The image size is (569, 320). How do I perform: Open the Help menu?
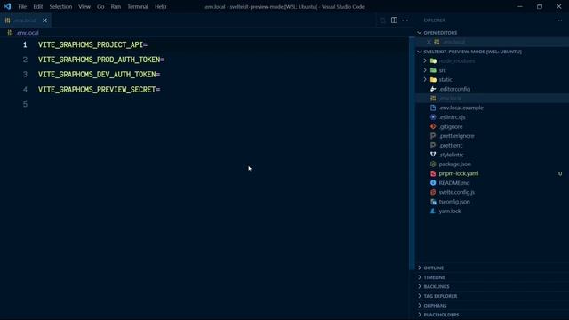coord(160,6)
